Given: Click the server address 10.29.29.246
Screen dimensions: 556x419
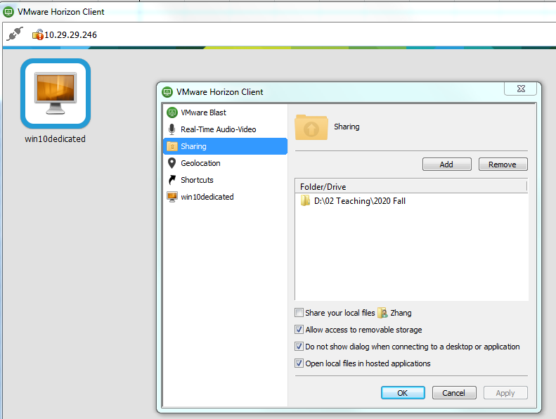Looking at the screenshot, I should coord(70,34).
